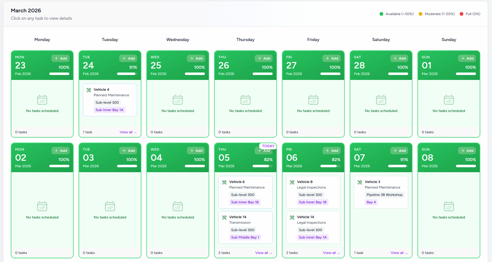Viewport: 492px width, 262px height.
Task: Click the '1 task' count on Saturday 07
Action: 359,253
